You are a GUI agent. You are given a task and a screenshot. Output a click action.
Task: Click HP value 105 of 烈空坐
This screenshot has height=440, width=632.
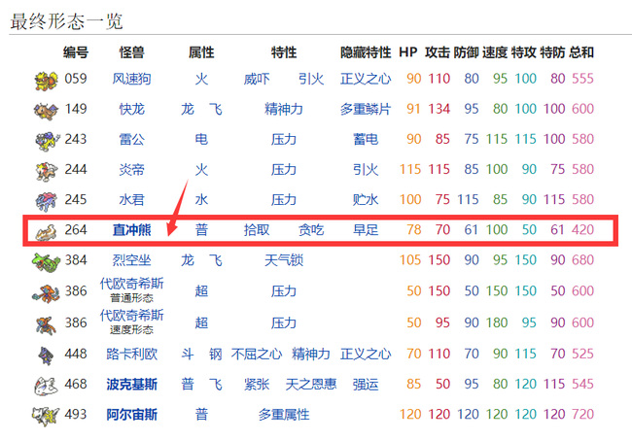[x=410, y=260]
